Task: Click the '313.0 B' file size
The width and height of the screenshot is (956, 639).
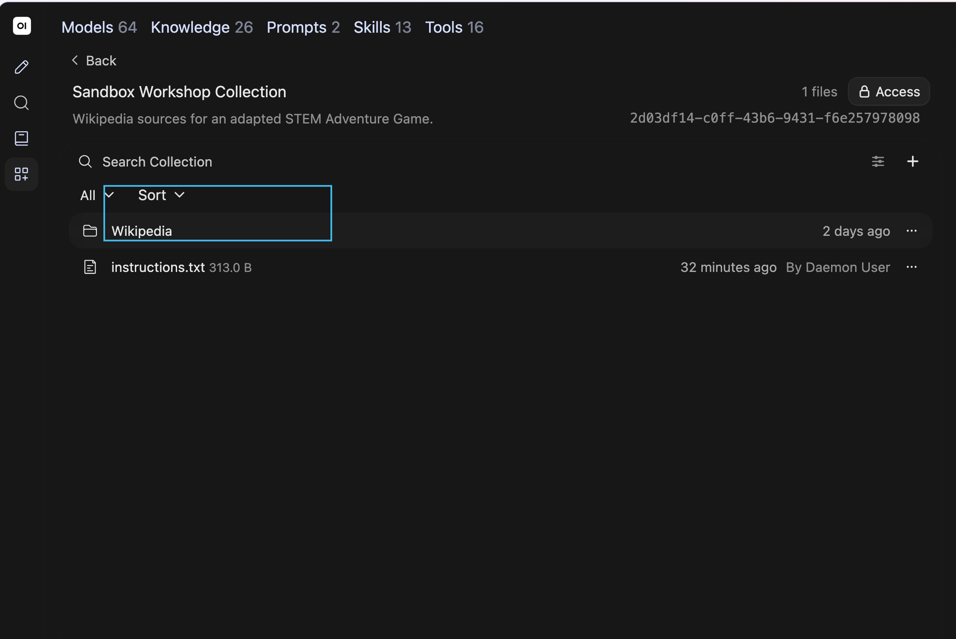Action: click(230, 268)
